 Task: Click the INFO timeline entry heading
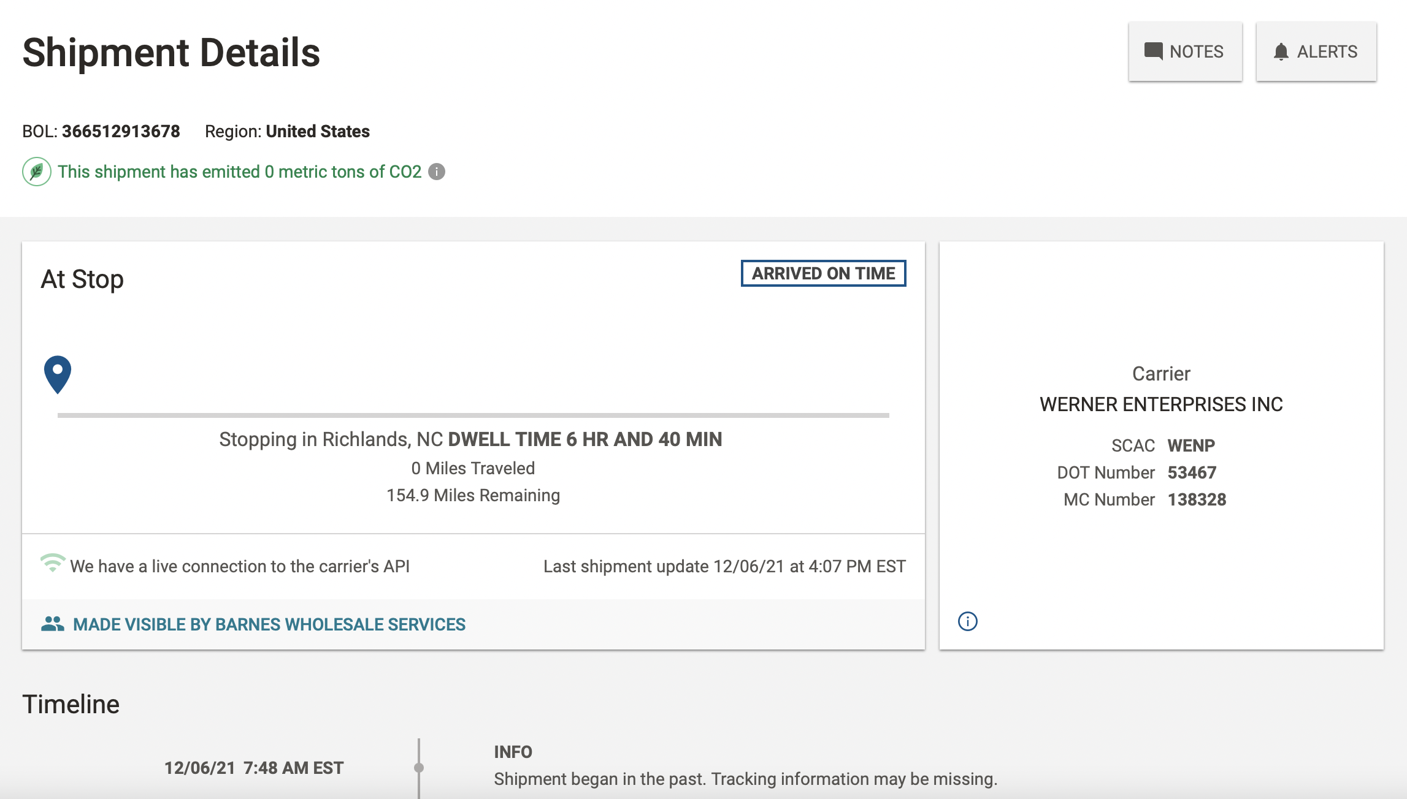click(513, 752)
